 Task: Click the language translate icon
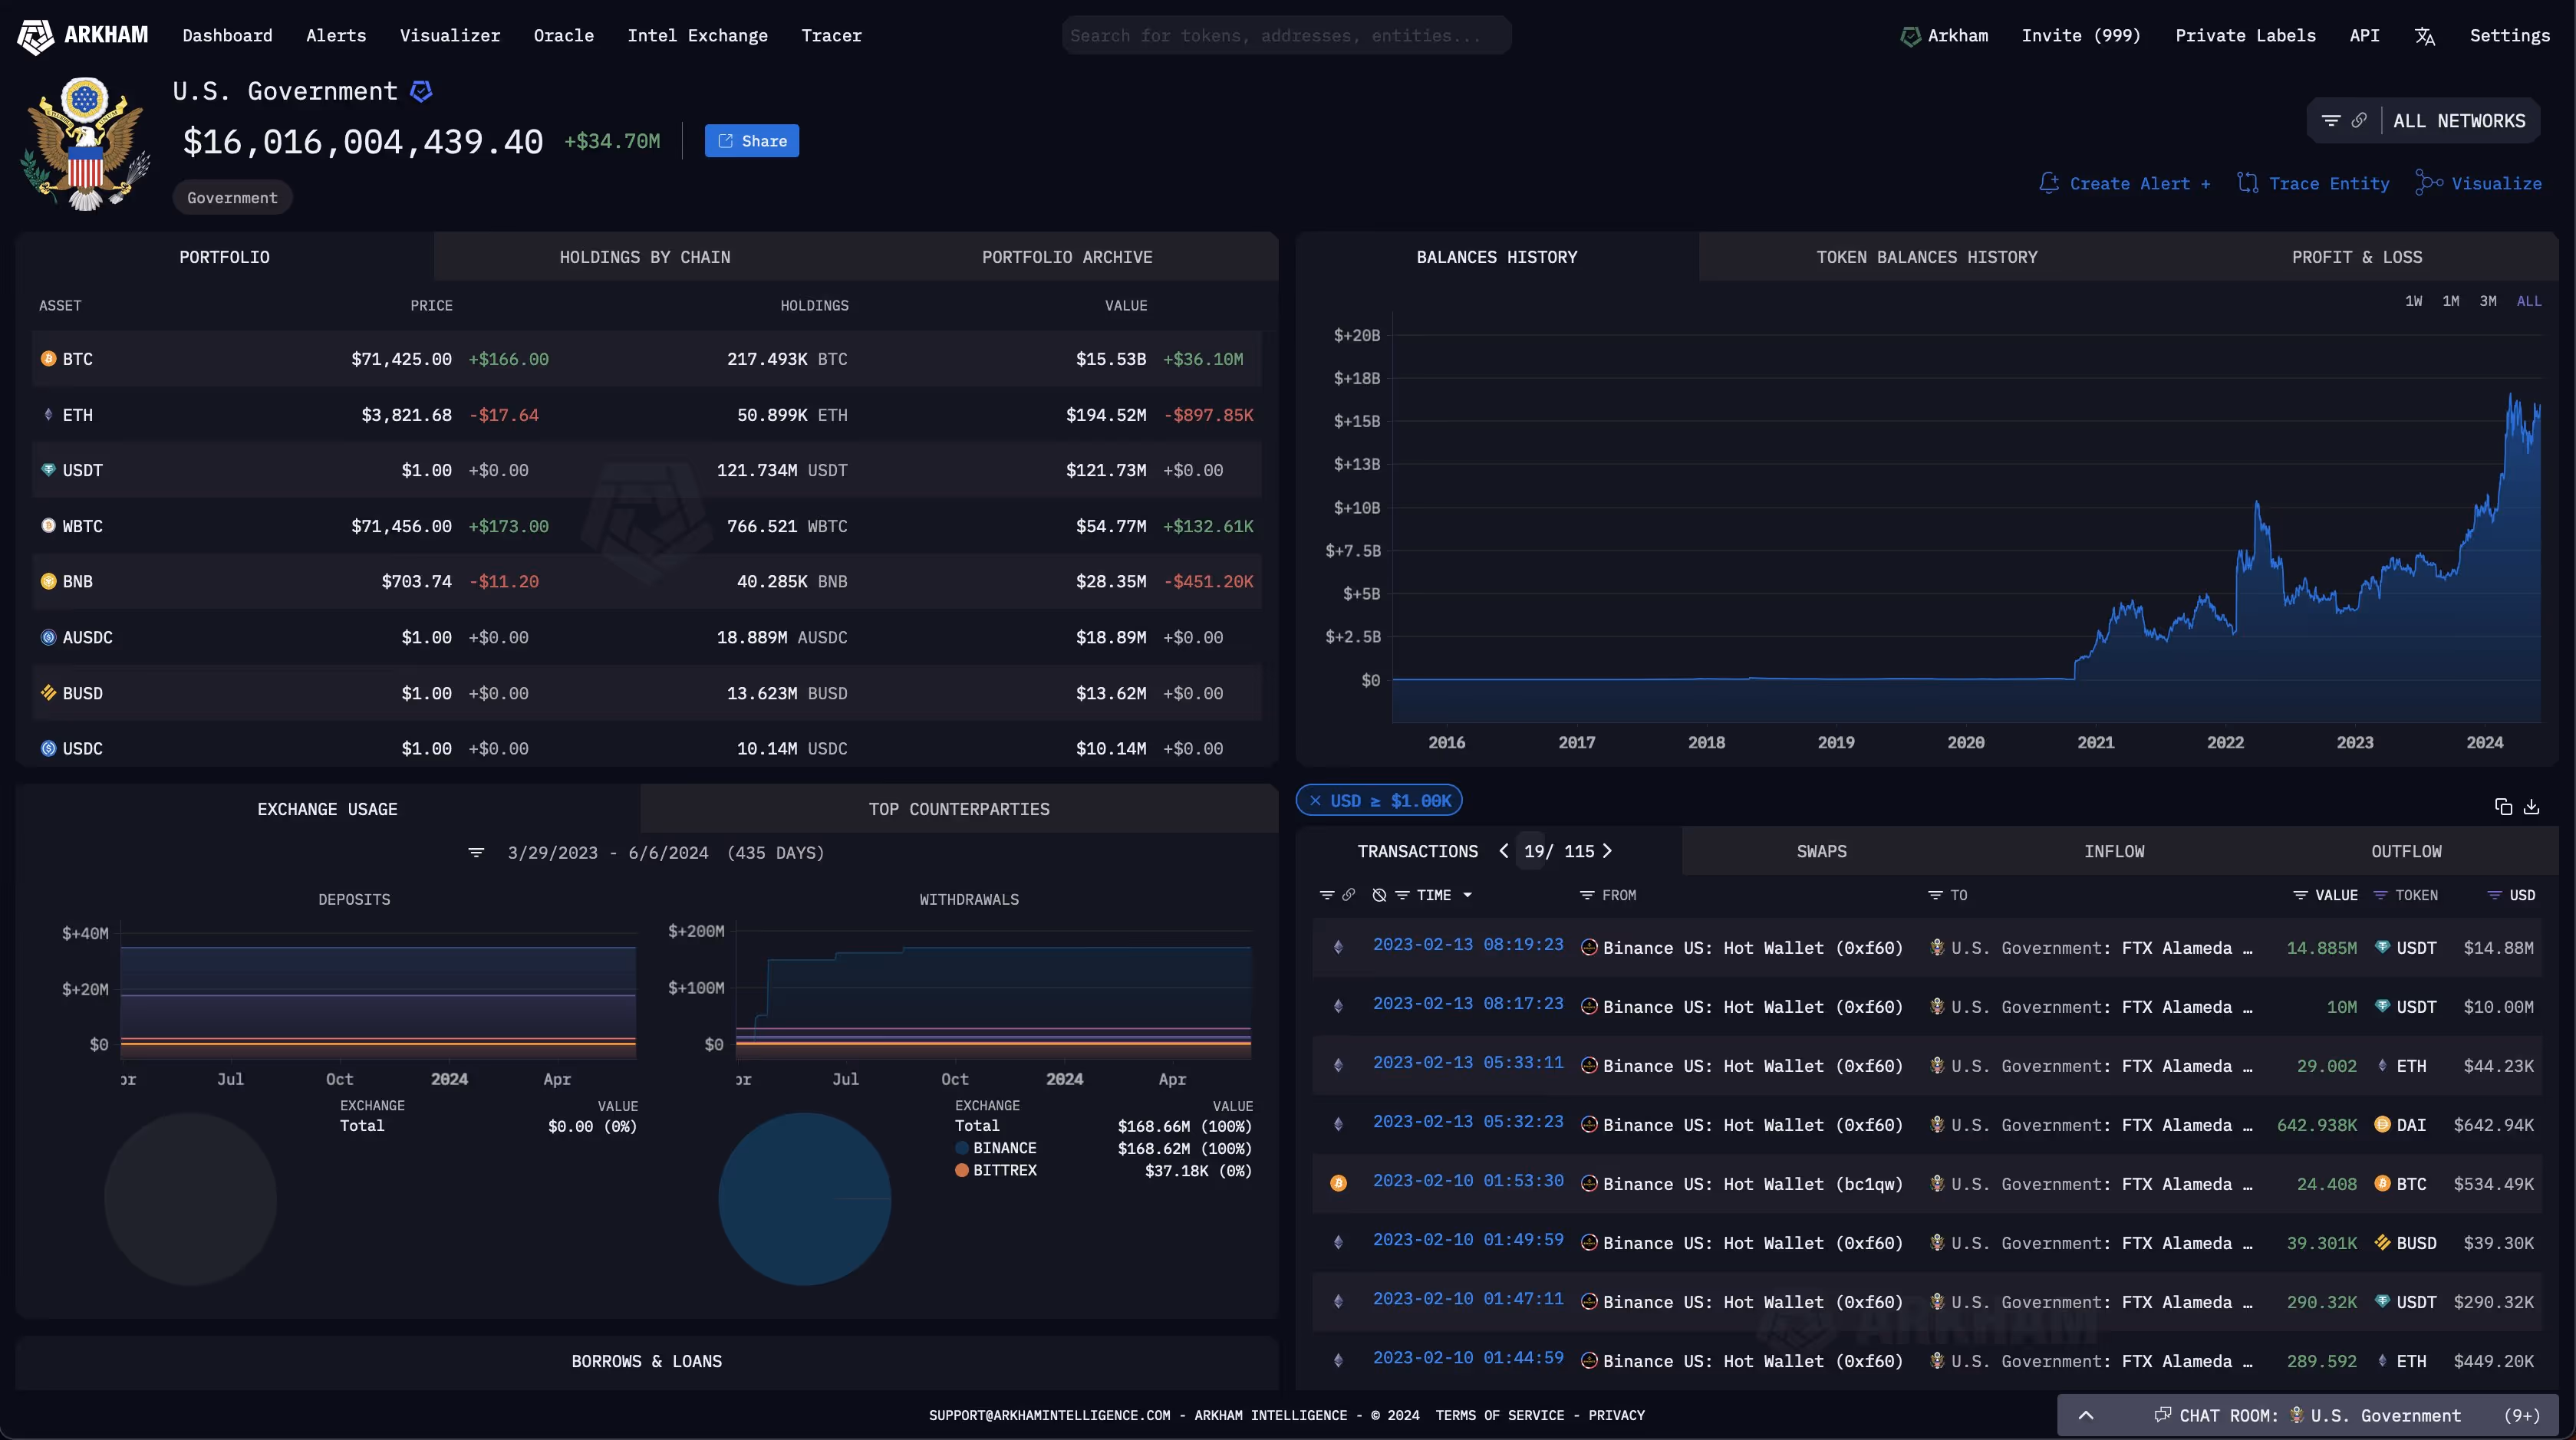[2424, 36]
